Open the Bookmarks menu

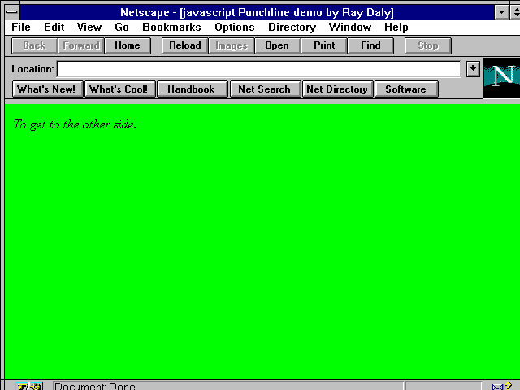click(171, 27)
